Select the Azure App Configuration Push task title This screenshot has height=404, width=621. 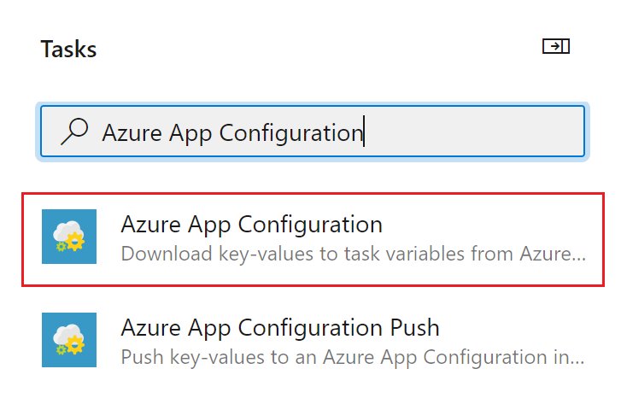pos(280,327)
